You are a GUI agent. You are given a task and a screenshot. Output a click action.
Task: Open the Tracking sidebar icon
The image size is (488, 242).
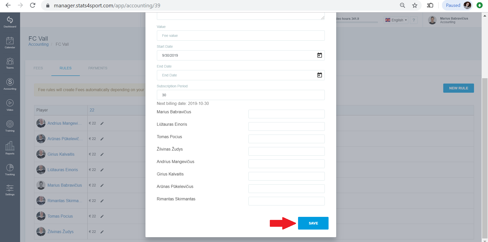click(10, 170)
